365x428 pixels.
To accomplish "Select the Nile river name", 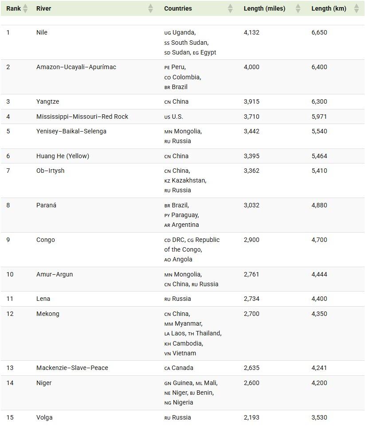I will tap(42, 32).
